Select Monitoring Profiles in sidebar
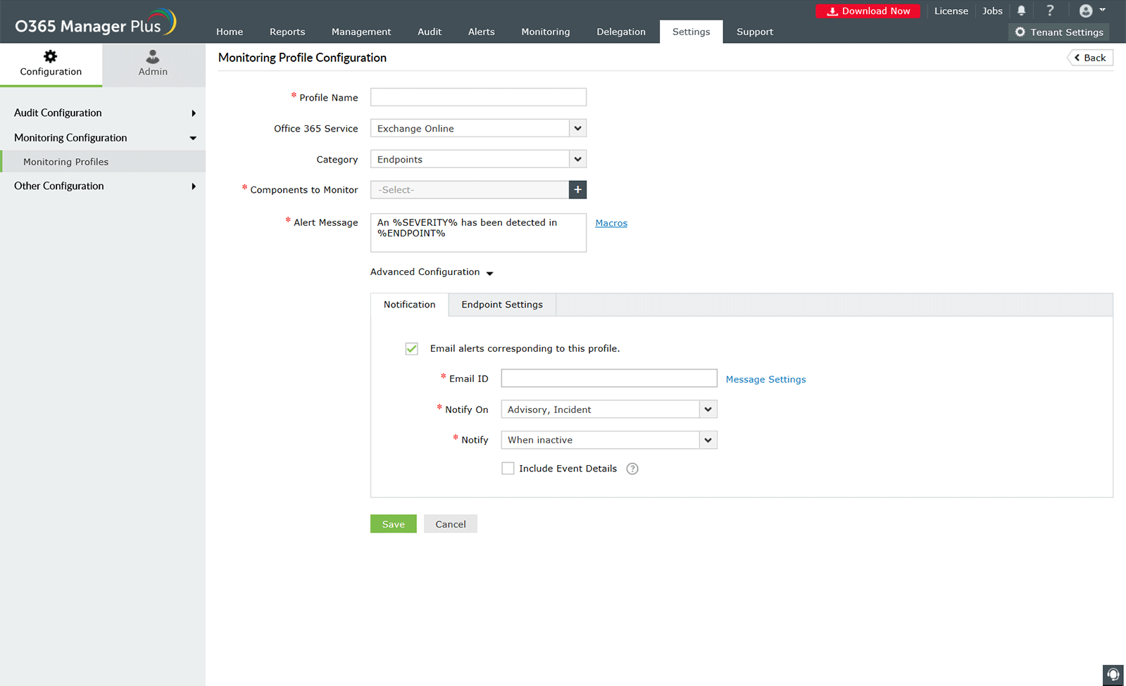 [103, 162]
